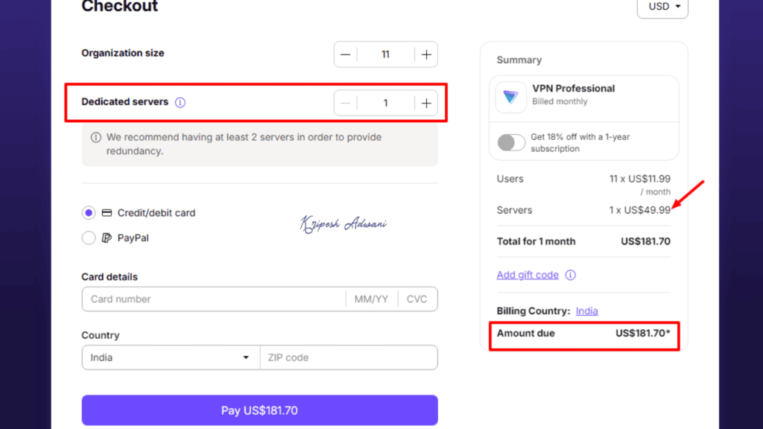This screenshot has width=763, height=429.
Task: Enable the 18% off 1-year subscription toggle
Action: tap(510, 142)
